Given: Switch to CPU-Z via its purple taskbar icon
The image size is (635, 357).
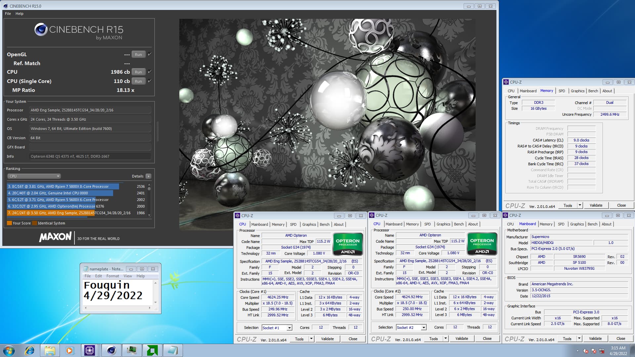Looking at the screenshot, I should (x=90, y=350).
